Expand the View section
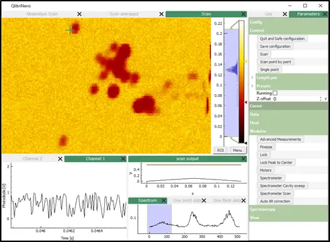The height and width of the screenshot is (242, 330). point(288,218)
